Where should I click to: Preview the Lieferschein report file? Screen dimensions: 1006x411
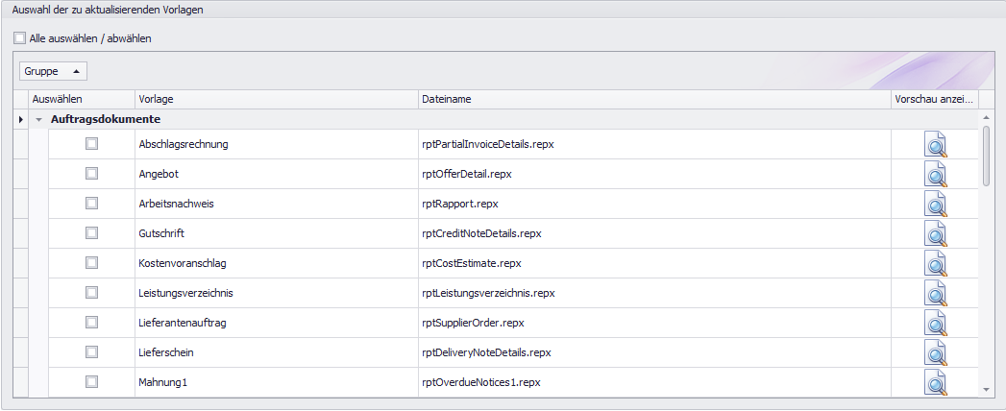pos(935,352)
